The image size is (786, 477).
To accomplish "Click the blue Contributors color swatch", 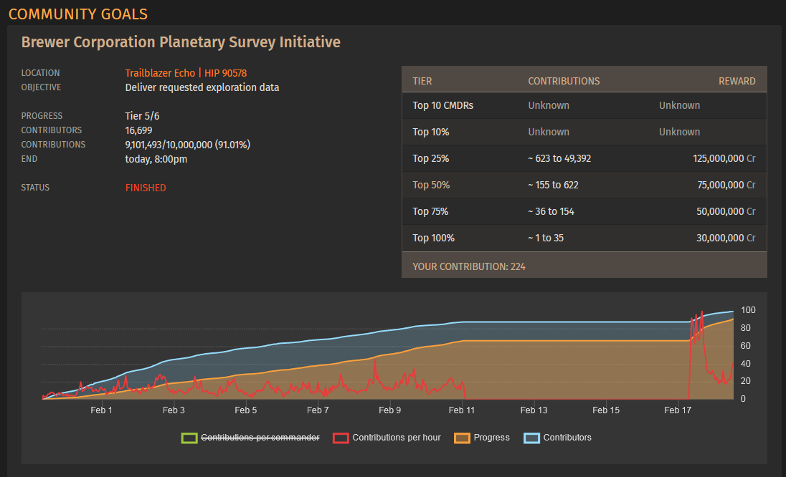I will tap(532, 438).
